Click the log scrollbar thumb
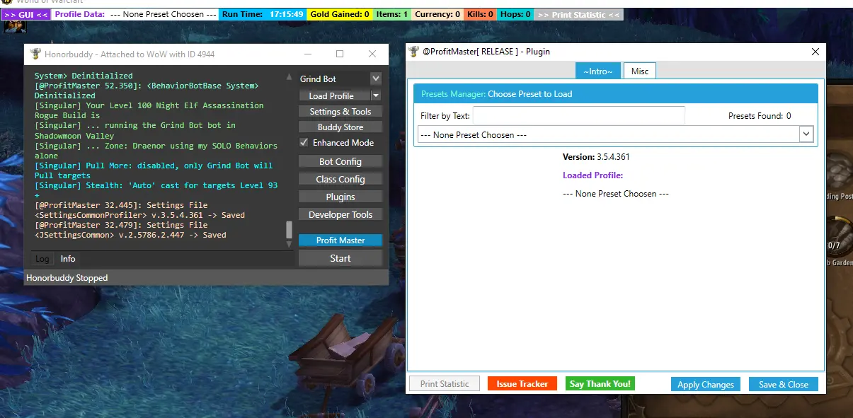853x418 pixels. pyautogui.click(x=289, y=230)
